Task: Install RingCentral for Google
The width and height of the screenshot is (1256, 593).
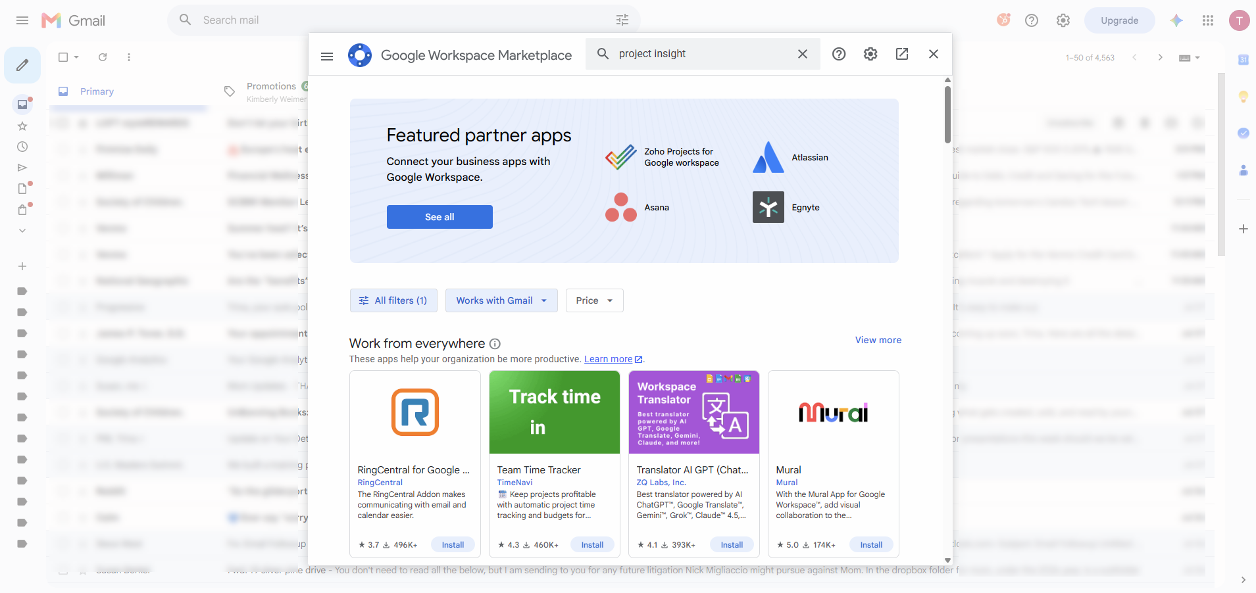Action: pyautogui.click(x=453, y=544)
